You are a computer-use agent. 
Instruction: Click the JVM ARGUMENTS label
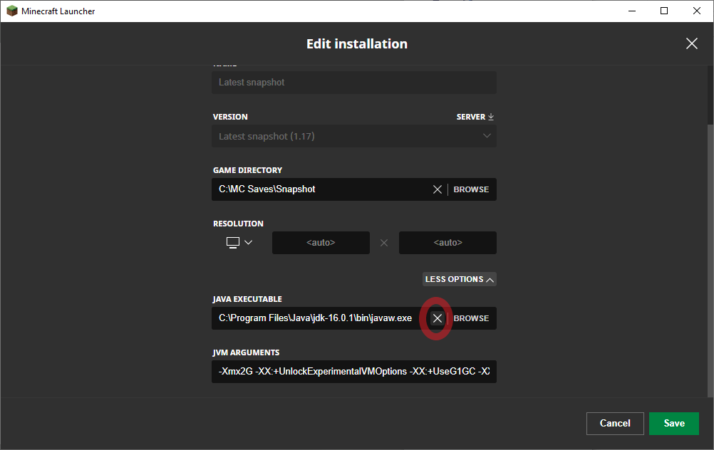point(246,352)
